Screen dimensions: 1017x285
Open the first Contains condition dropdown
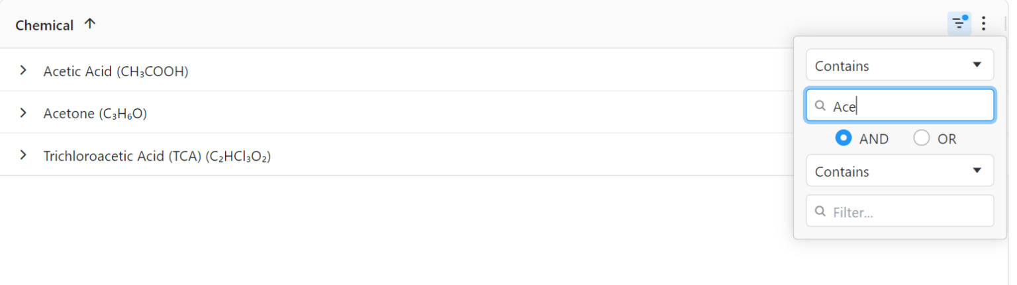click(899, 65)
